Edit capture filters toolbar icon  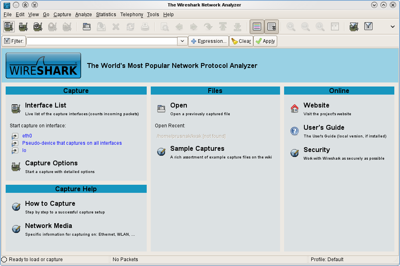(354, 26)
